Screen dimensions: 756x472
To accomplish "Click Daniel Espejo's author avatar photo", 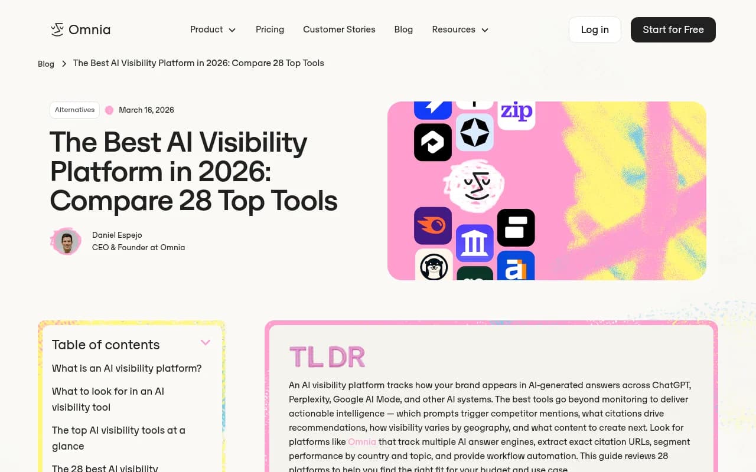I will click(x=66, y=241).
